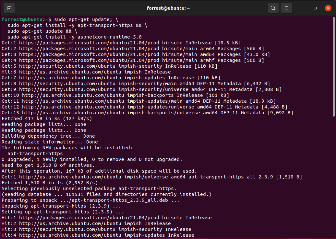336x239 pixels.
Task: Click the Hit:2 us.archive impish InRelease line
Action: tap(86, 223)
